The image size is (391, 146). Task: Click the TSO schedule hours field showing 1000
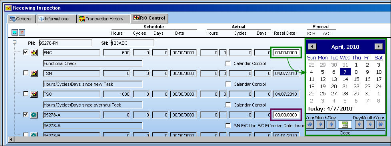click(x=116, y=94)
